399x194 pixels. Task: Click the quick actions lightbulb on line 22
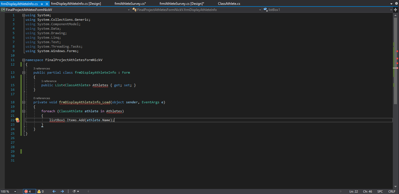click(17, 120)
